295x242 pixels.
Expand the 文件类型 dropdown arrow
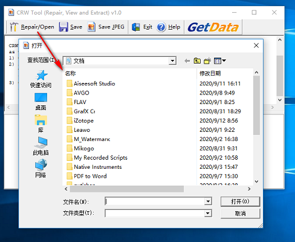208,213
